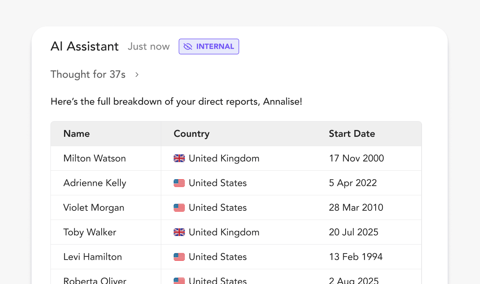Click the UK flag in Toby Walker's row
The width and height of the screenshot is (480, 284).
click(179, 232)
